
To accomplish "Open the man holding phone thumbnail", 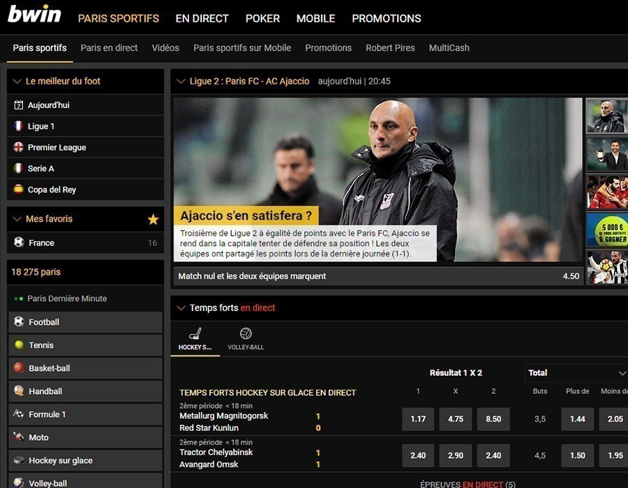I will pyautogui.click(x=607, y=154).
